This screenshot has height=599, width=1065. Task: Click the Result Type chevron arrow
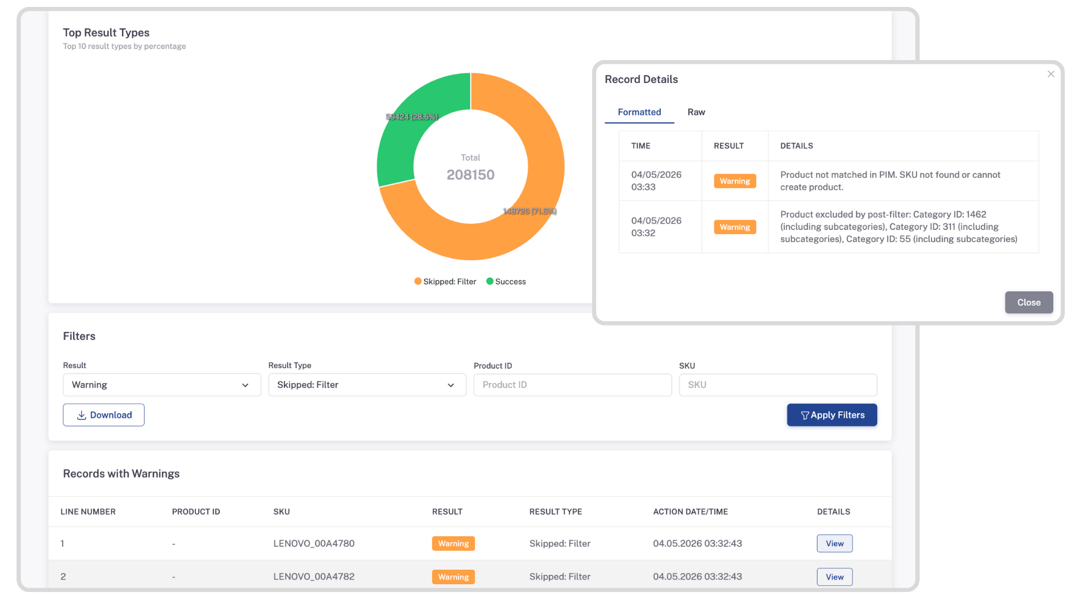(450, 385)
